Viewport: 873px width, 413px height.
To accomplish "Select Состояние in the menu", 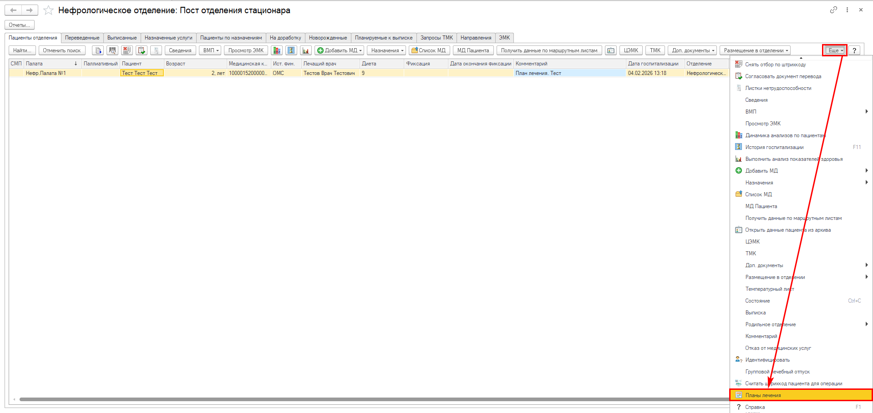I will pos(801,300).
